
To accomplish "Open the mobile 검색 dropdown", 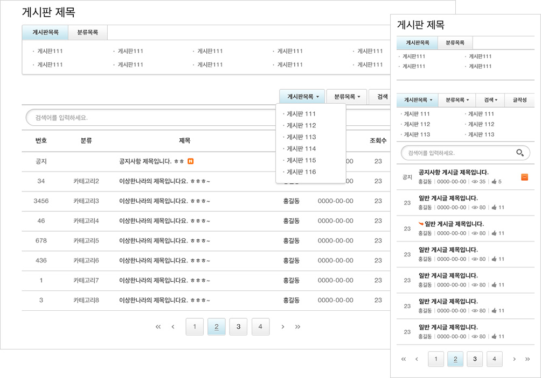I will point(490,100).
